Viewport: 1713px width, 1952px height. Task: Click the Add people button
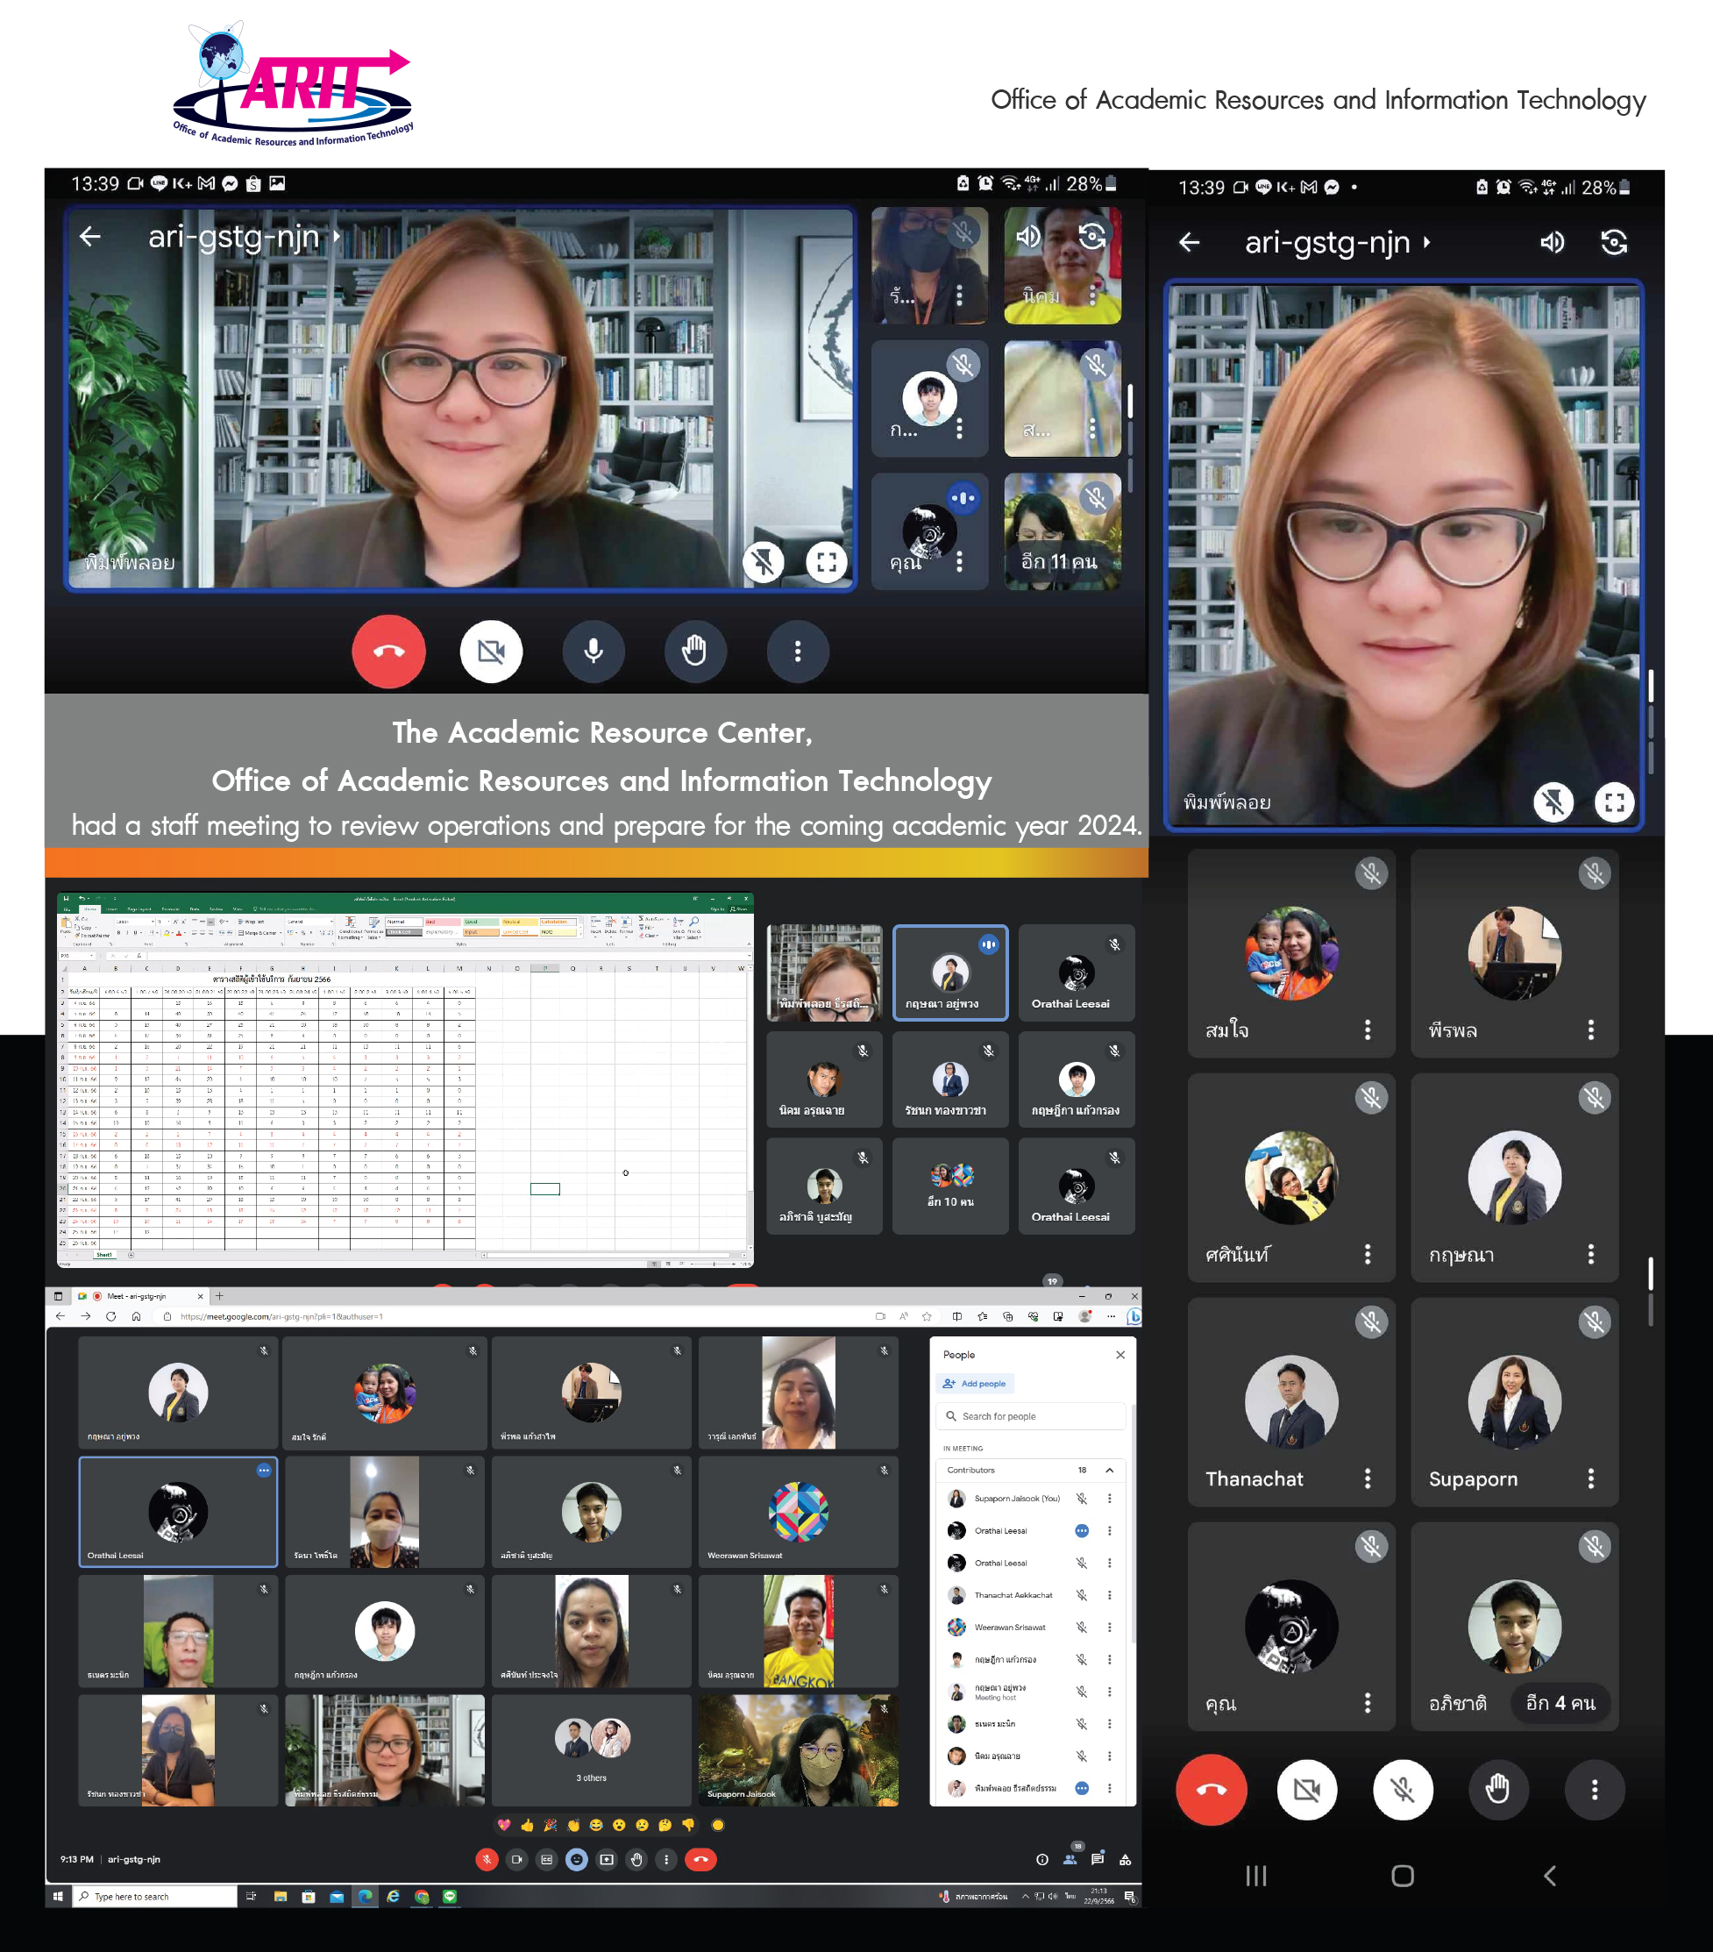coord(975,1384)
